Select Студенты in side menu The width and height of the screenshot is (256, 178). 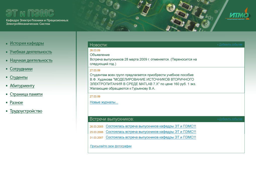(19, 77)
